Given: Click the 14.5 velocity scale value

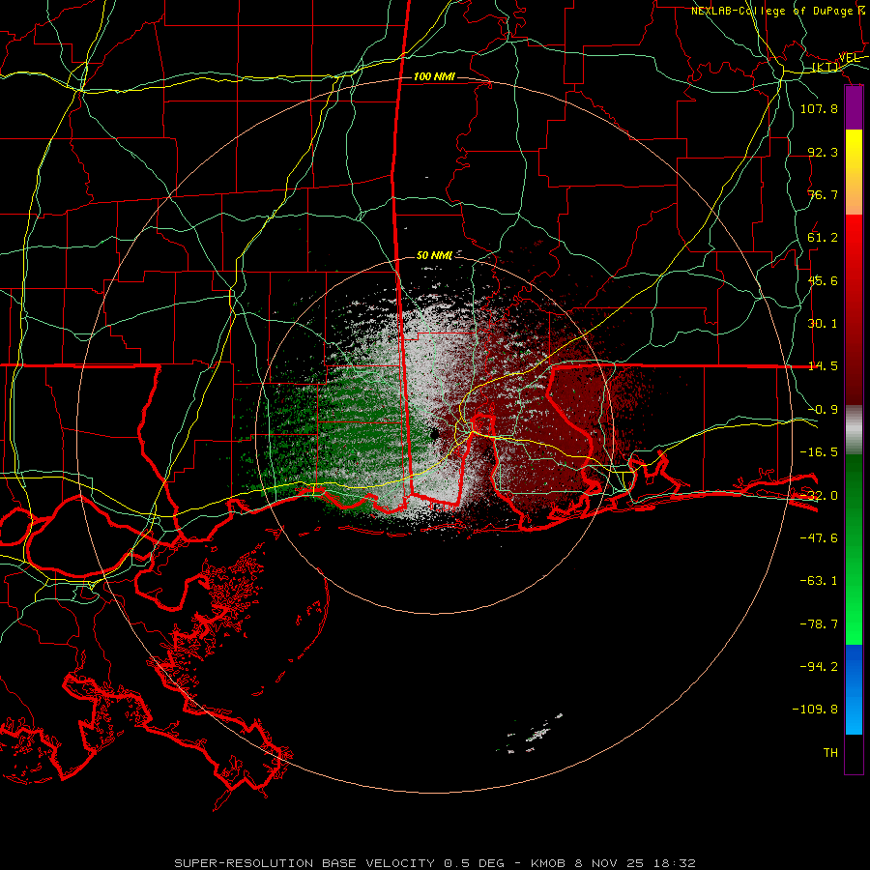Looking at the screenshot, I should coord(823,366).
